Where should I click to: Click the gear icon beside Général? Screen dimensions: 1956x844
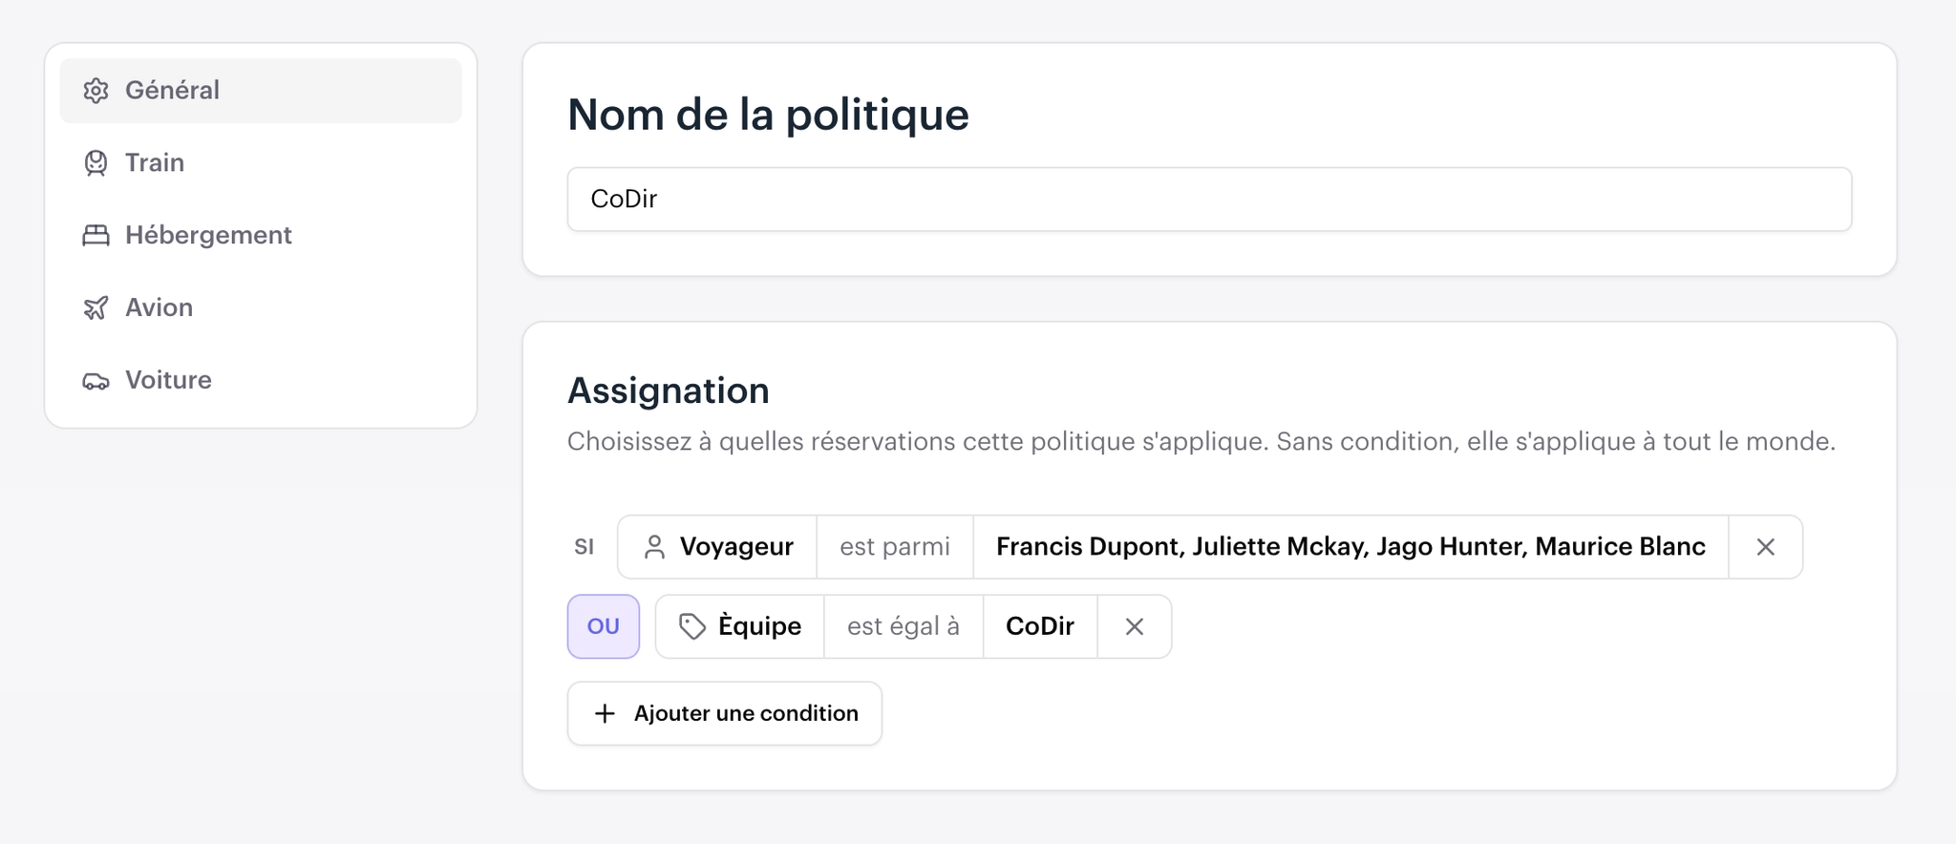[96, 91]
